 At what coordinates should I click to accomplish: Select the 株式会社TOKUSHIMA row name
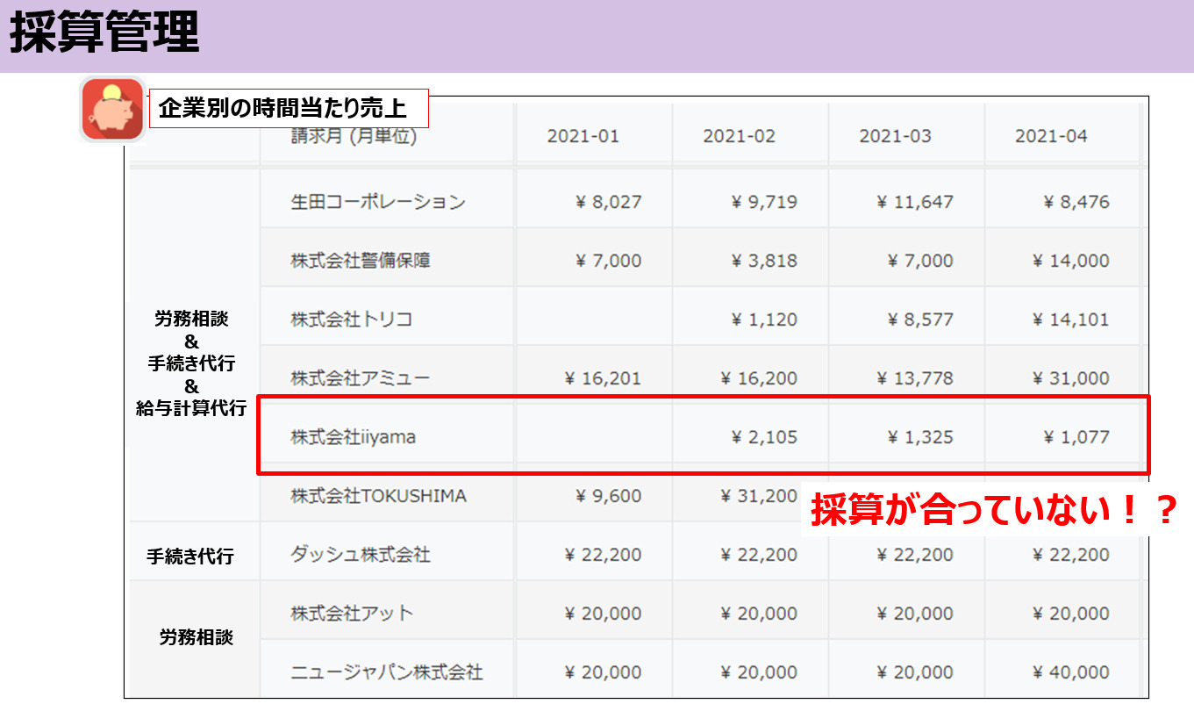point(378,496)
